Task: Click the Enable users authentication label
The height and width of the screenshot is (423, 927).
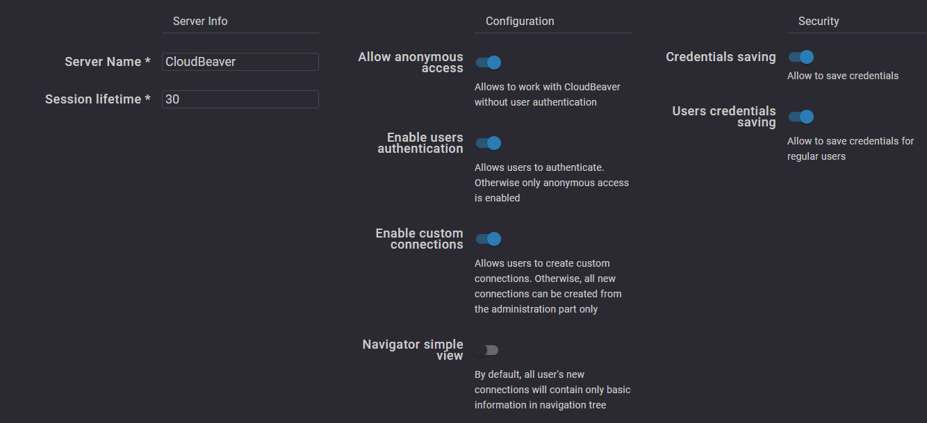Action: pyautogui.click(x=420, y=143)
